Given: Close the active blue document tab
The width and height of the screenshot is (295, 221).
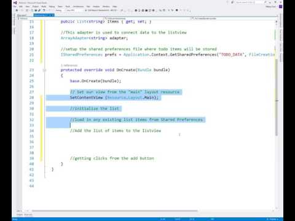Looking at the screenshot, I should [53, 15].
